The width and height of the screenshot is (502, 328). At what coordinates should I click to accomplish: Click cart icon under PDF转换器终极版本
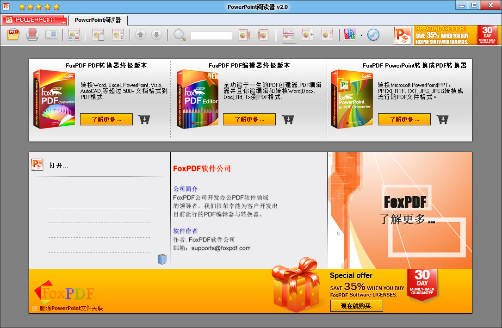point(144,119)
